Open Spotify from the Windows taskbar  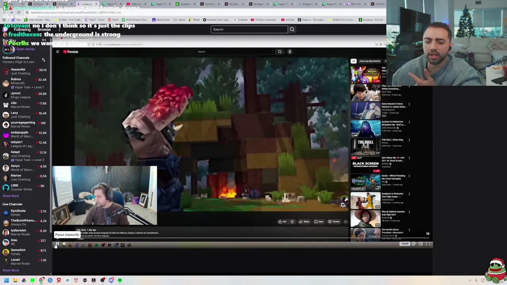click(120, 280)
